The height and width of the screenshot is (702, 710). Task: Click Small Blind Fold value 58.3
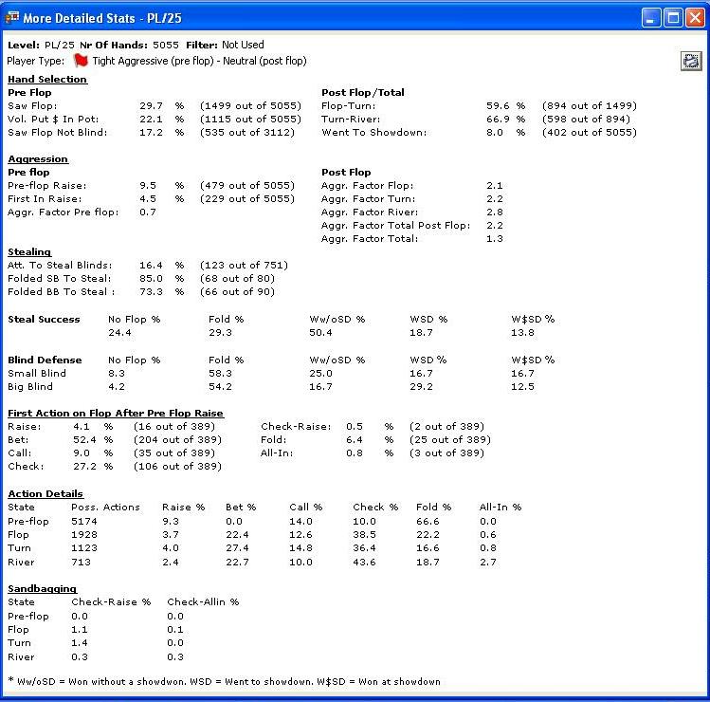[220, 374]
